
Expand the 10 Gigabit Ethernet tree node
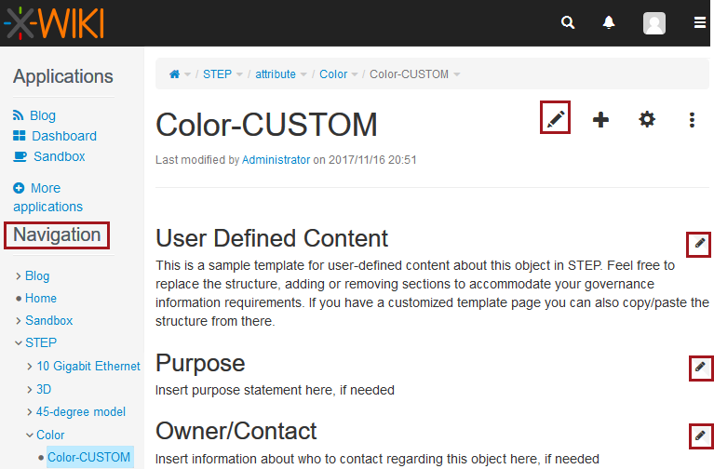point(30,367)
